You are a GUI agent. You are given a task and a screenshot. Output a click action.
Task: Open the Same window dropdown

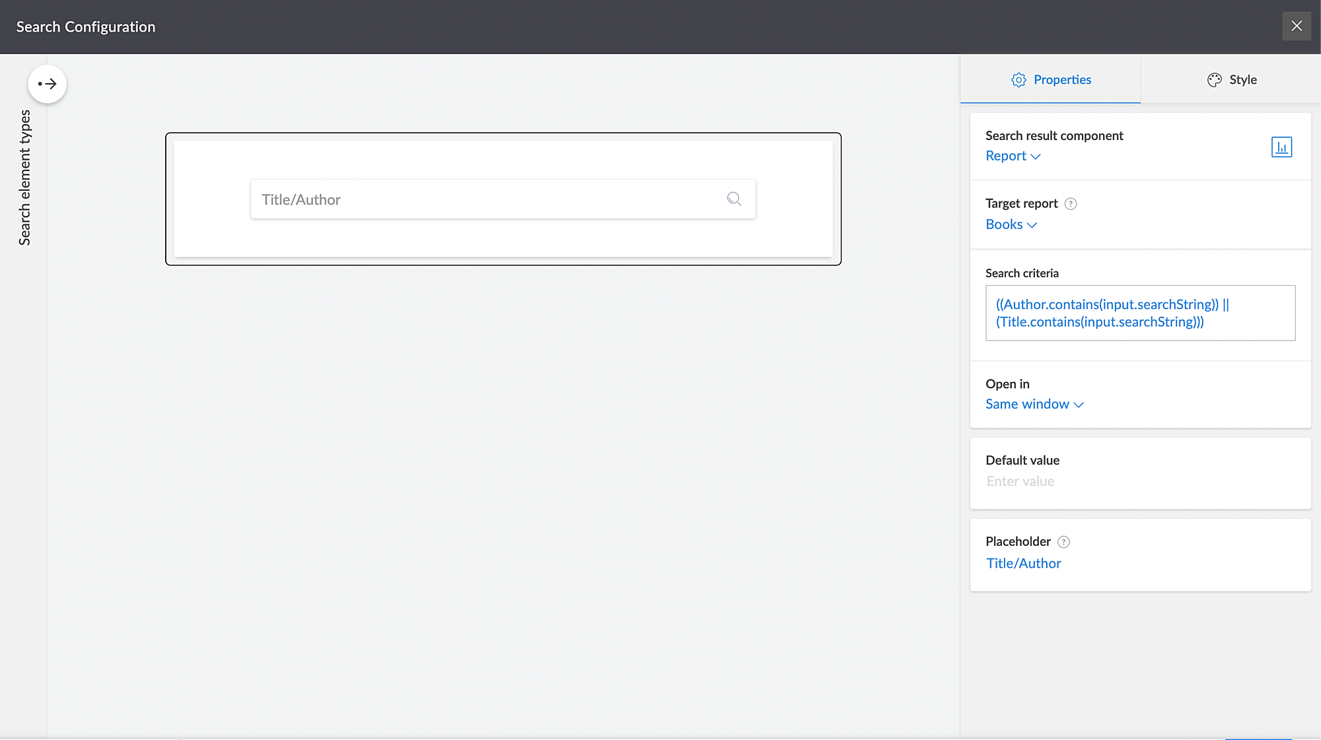point(1034,404)
